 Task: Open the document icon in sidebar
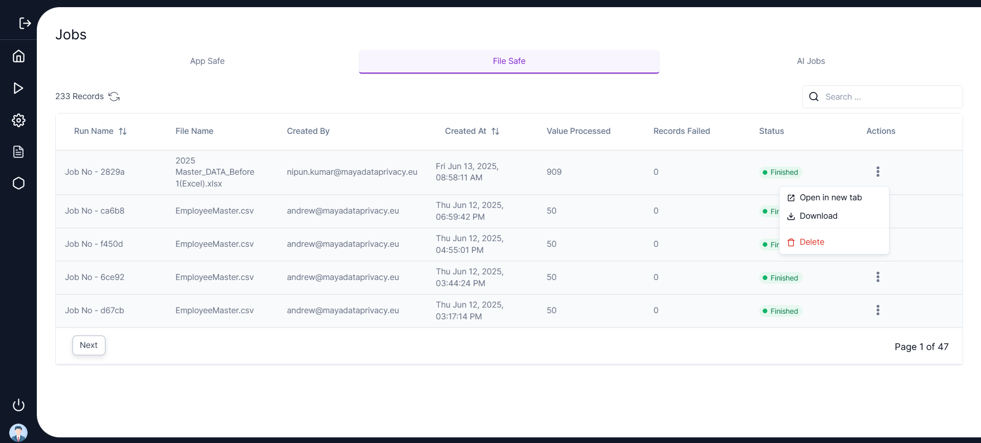18,152
